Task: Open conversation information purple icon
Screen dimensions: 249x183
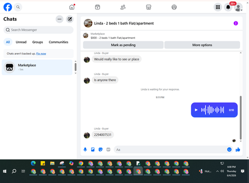Action: click(x=236, y=23)
